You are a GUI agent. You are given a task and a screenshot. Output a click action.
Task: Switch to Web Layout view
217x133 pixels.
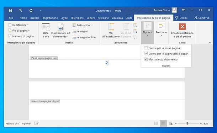[x=170, y=123]
